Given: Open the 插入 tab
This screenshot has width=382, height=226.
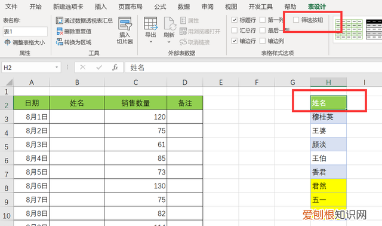Looking at the screenshot, I should (101, 7).
